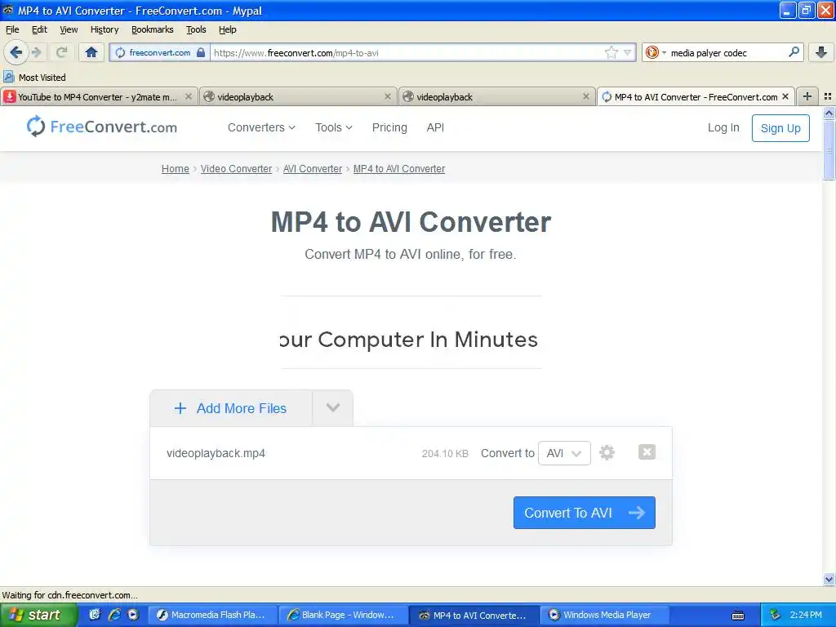Click the FreeConvert.com logo
Viewport: 836px width, 627px height.
pyautogui.click(x=102, y=127)
